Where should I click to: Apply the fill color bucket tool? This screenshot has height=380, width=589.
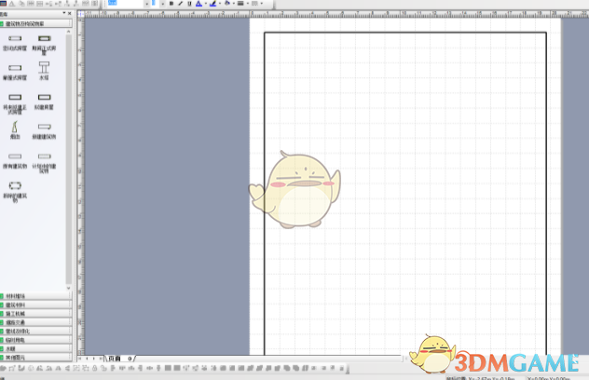point(227,4)
